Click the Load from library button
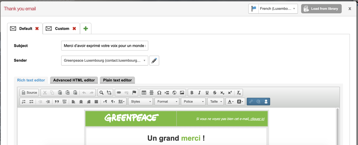This screenshot has height=145, width=358. 321,9
